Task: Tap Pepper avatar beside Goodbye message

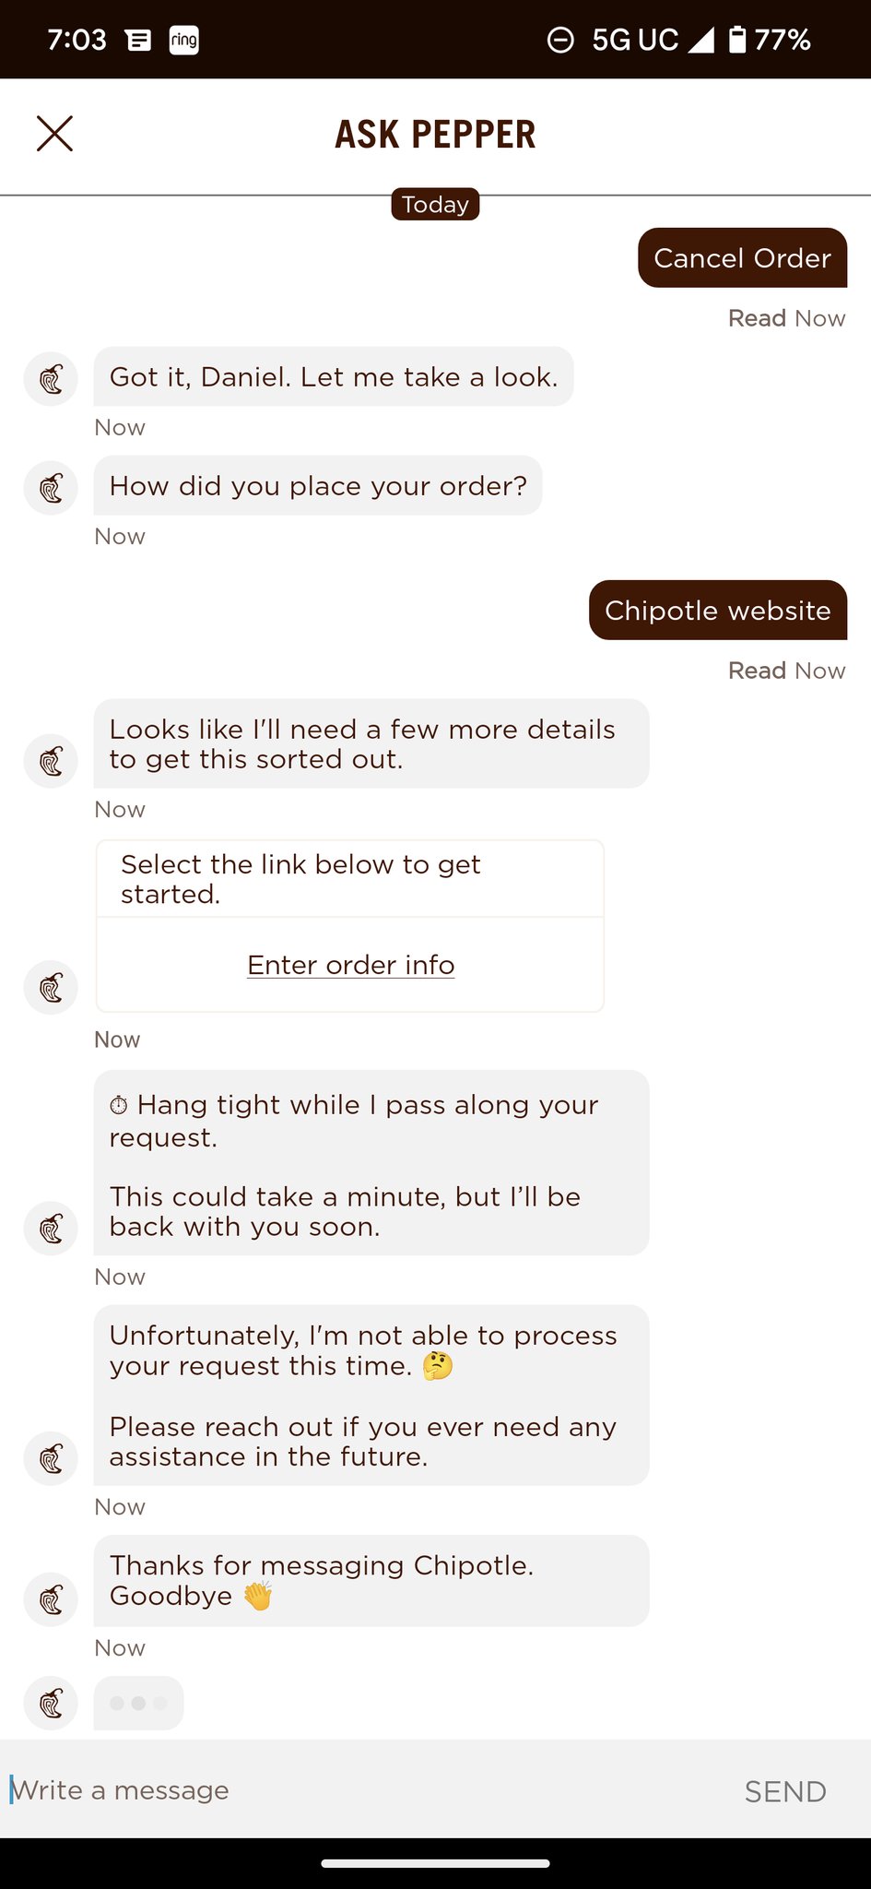Action: coord(51,1599)
